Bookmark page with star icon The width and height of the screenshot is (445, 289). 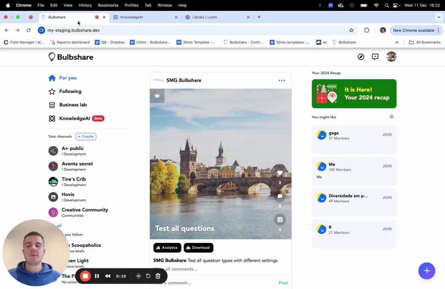tap(351, 30)
